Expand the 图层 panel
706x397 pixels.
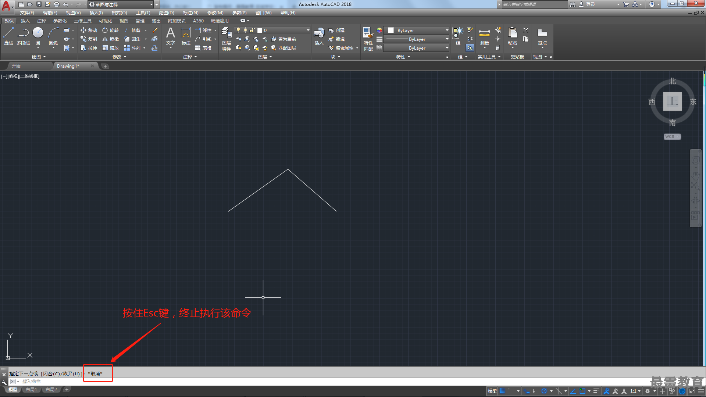point(265,57)
